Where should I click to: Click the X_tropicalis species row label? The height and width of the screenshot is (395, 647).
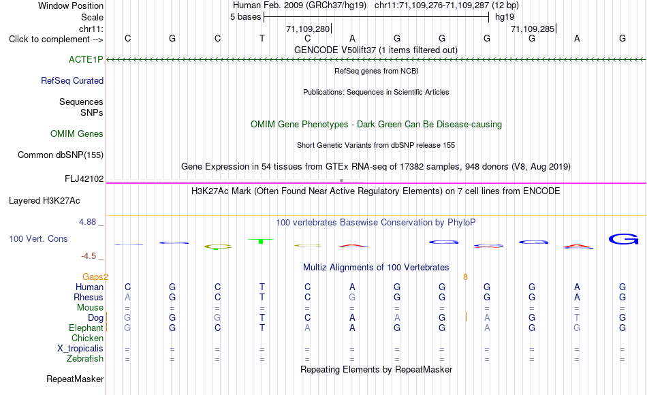click(x=80, y=349)
